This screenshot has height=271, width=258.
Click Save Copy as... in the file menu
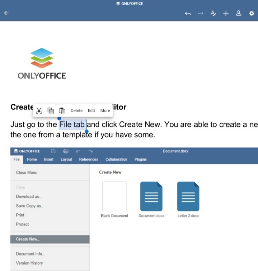tap(30, 206)
